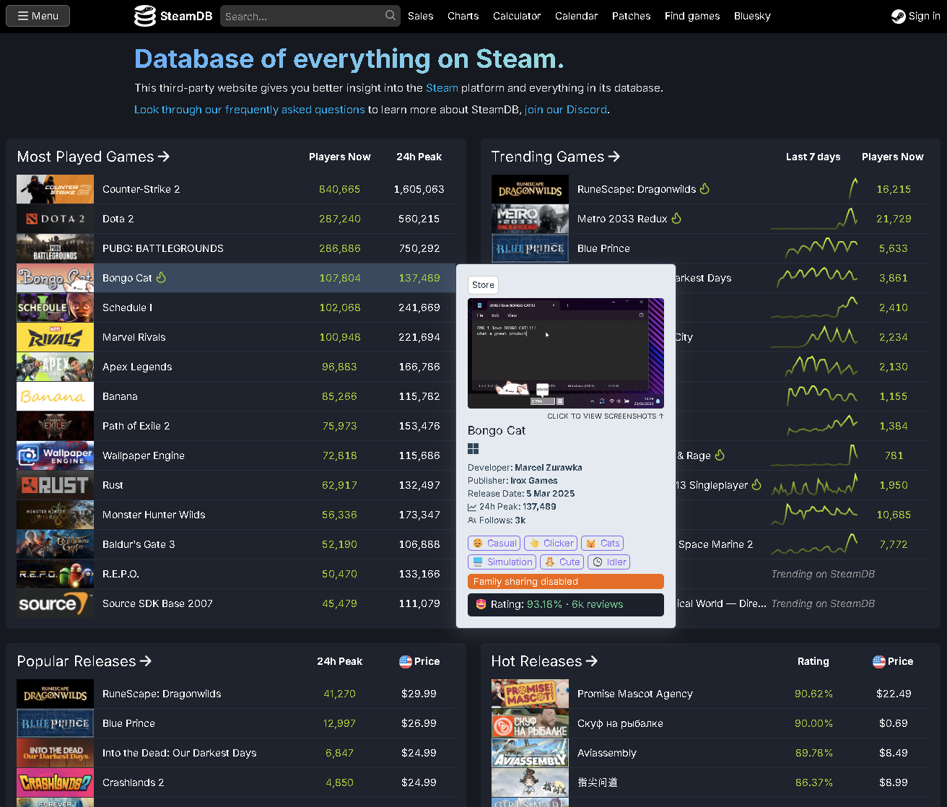Open the frequently asked questions link
This screenshot has height=807, width=947.
249,110
